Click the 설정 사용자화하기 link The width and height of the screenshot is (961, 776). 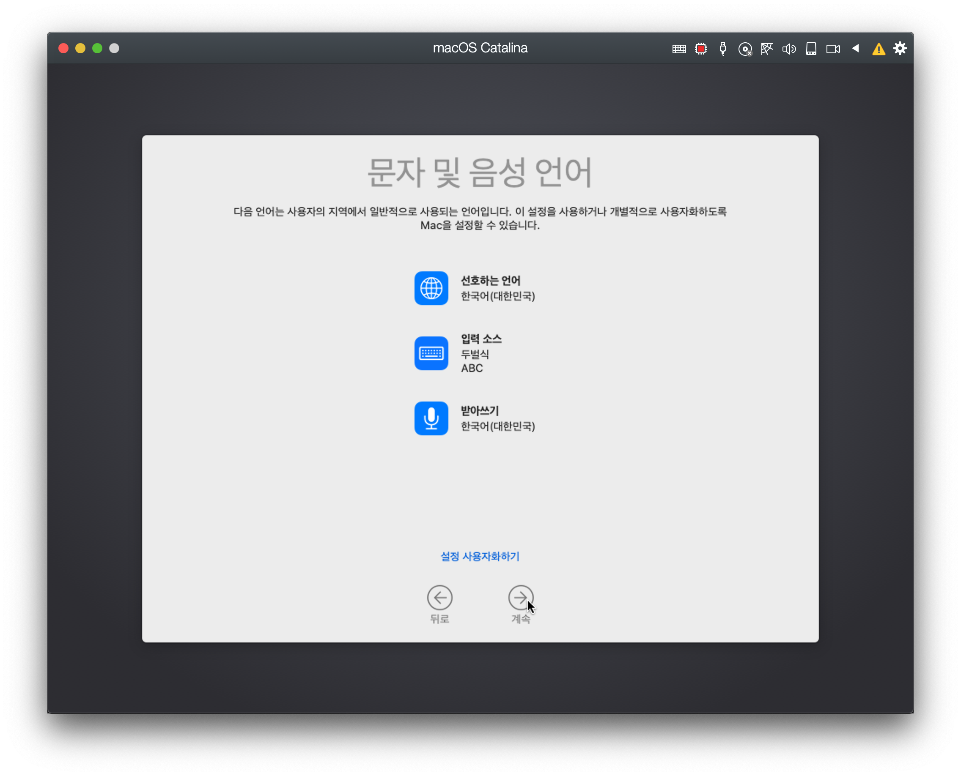(x=480, y=557)
